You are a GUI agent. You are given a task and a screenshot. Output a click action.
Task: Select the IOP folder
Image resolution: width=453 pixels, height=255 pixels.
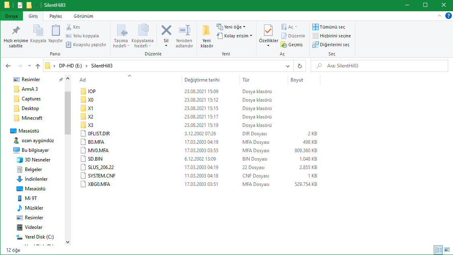point(92,91)
